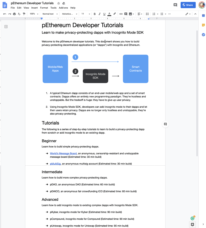Click the left indent marker on ruler
206x228 pixels.
pos(41,19)
